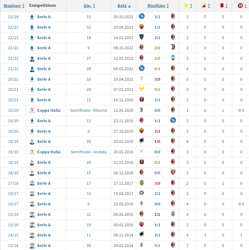Image resolution: width=249 pixels, height=250 pixels.
Task: Click the Juventus crest in the 08.10.2022 row
Action: pos(173,47)
